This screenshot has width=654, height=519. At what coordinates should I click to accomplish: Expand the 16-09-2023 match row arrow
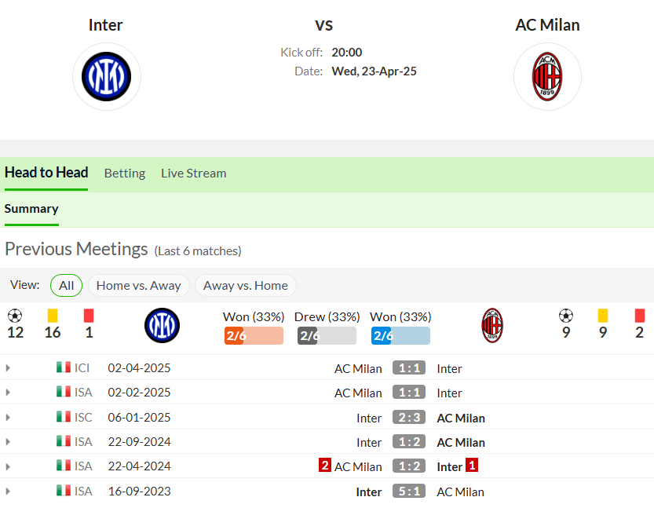[x=8, y=492]
